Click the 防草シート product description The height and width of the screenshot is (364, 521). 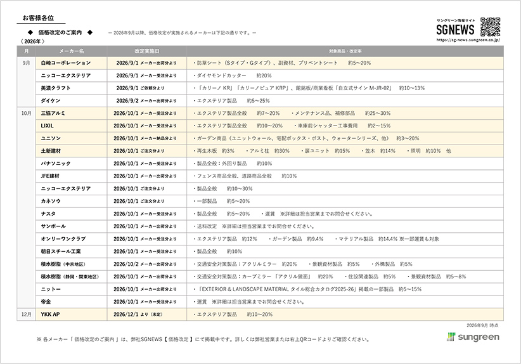point(282,63)
